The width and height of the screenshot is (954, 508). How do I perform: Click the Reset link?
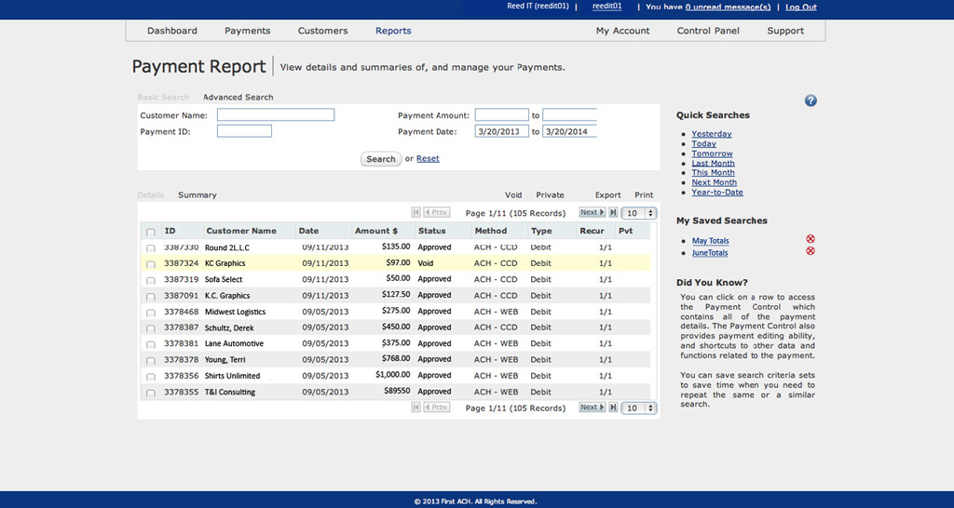(428, 158)
